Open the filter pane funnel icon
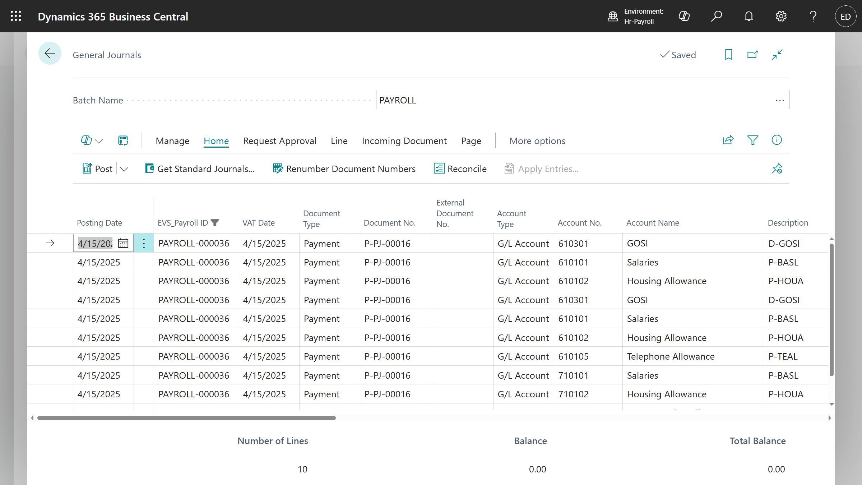The width and height of the screenshot is (862, 485). click(x=752, y=140)
